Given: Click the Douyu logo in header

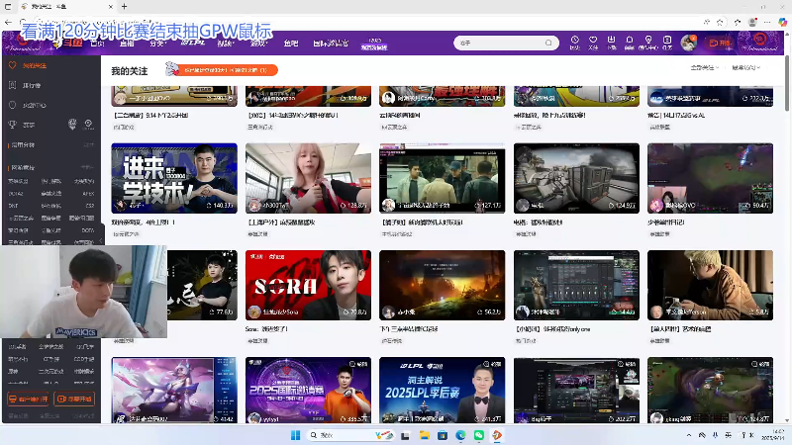Looking at the screenshot, I should click(68, 43).
